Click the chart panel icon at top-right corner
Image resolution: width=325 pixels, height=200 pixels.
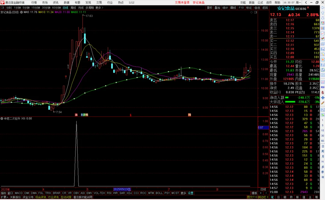point(255,12)
